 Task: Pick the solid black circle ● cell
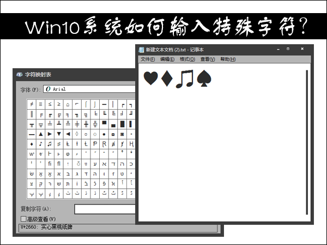coord(104,134)
